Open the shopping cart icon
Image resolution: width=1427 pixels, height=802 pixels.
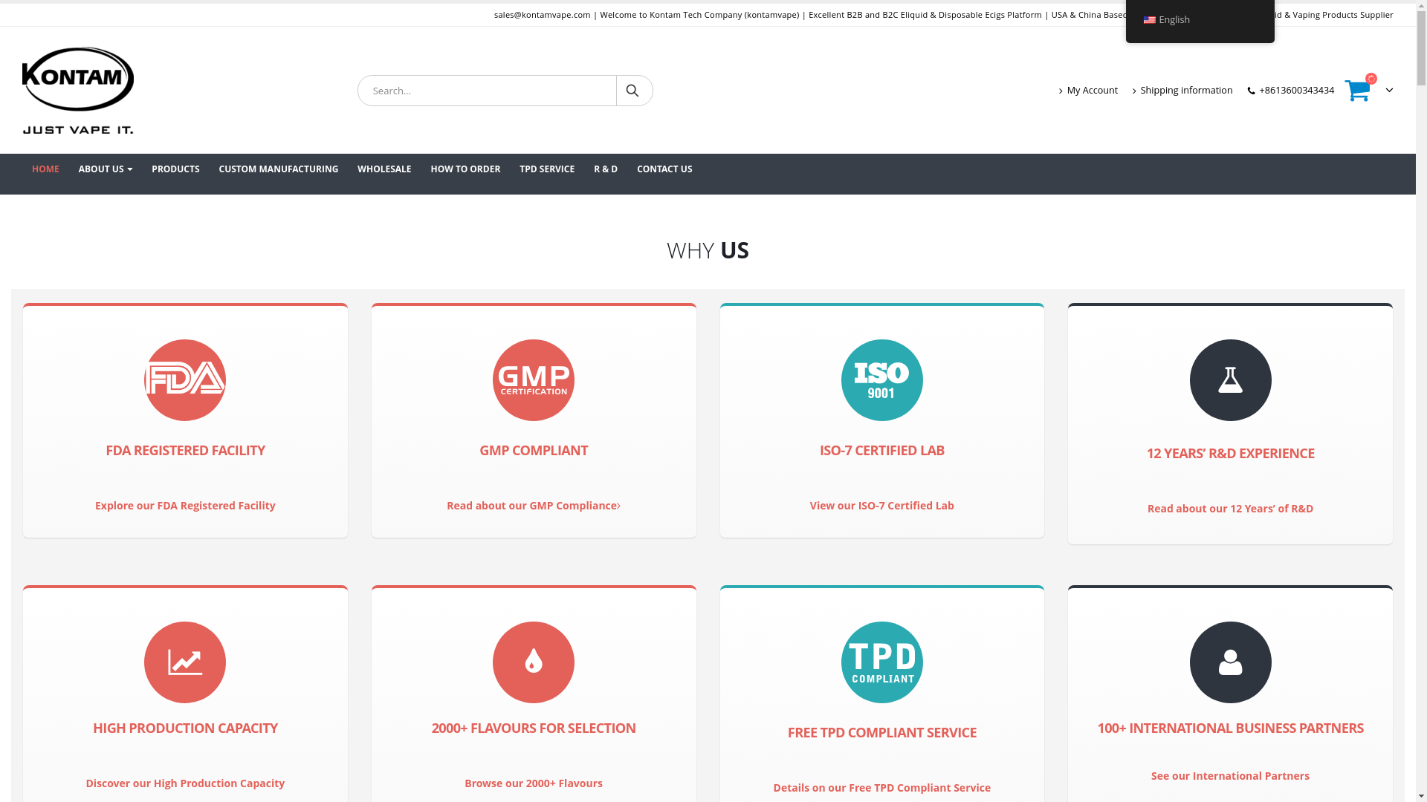click(1359, 90)
